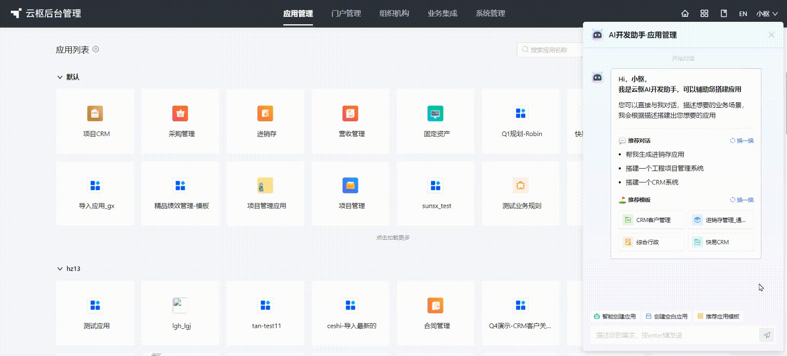Screen dimensions: 787x356
Task: Click the 固定资产 application icon
Action: 436,114
